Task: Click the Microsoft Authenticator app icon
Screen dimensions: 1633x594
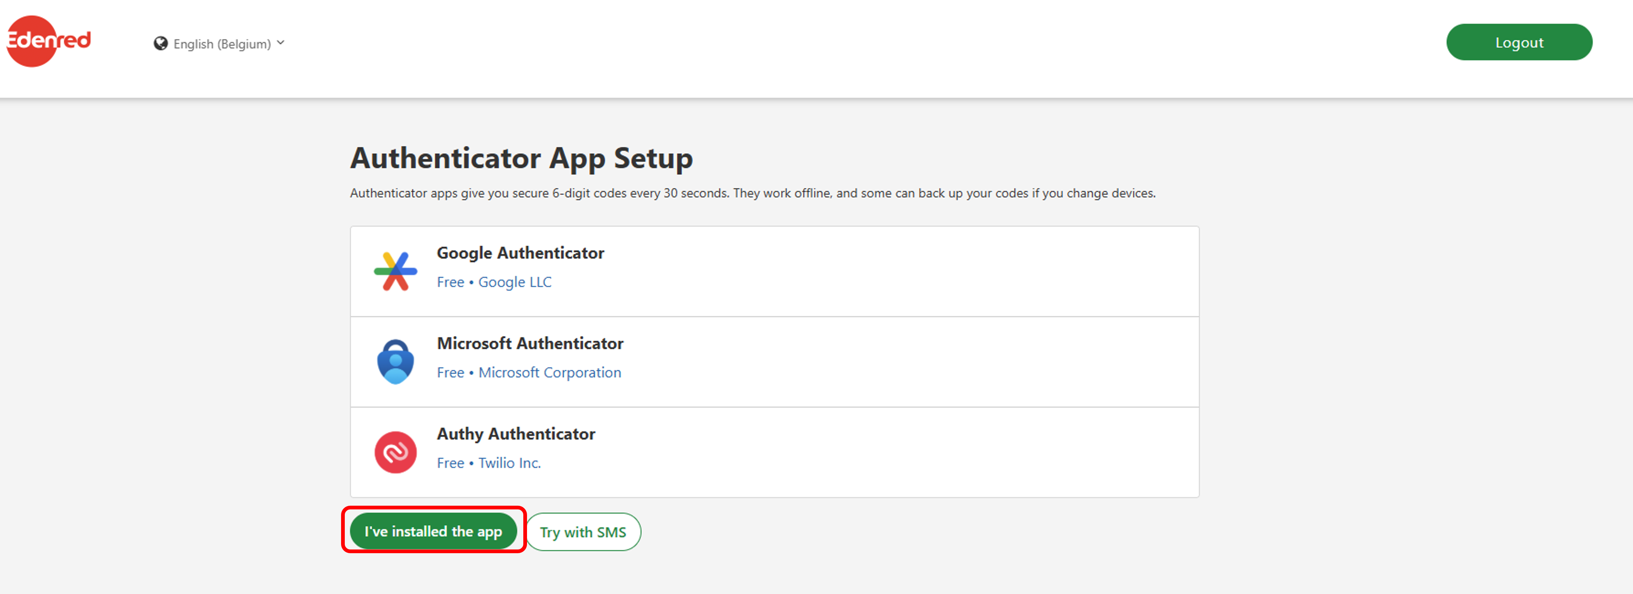Action: click(x=396, y=361)
